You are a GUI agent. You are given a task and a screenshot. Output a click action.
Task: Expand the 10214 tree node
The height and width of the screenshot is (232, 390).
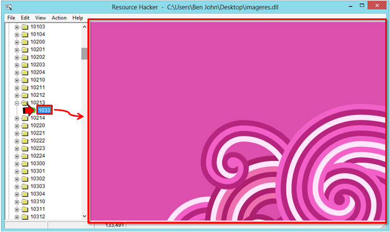pos(17,118)
